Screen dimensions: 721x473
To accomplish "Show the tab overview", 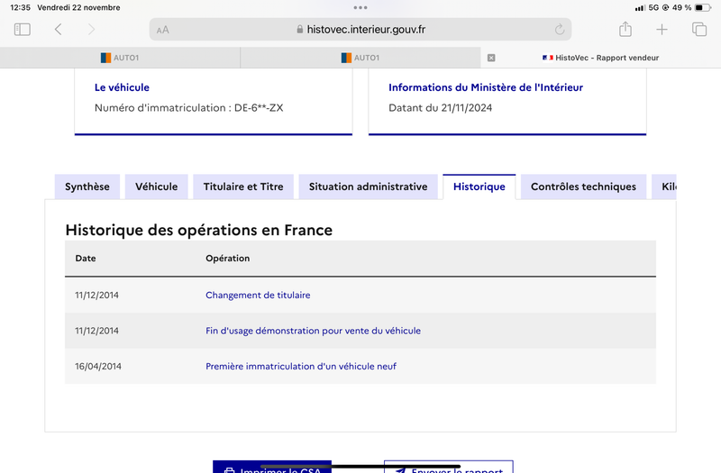I will click(x=699, y=29).
